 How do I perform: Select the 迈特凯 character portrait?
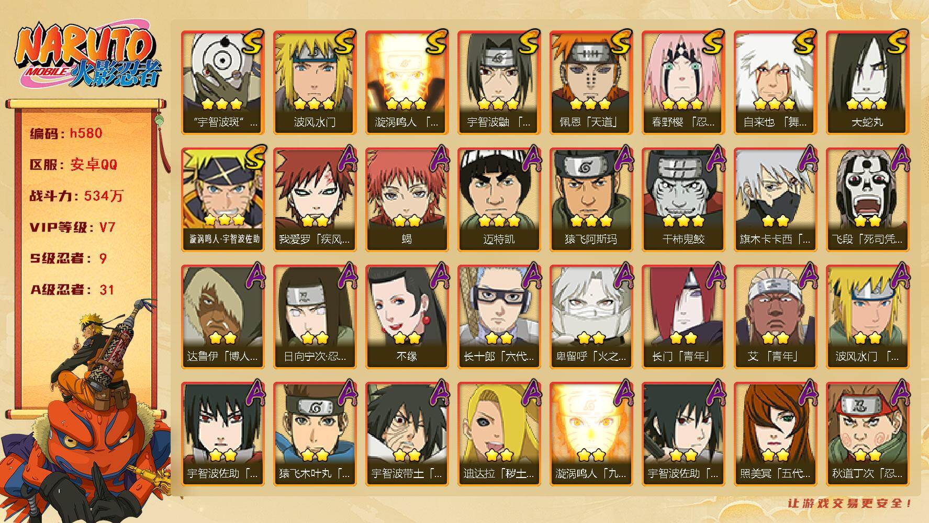click(x=499, y=200)
